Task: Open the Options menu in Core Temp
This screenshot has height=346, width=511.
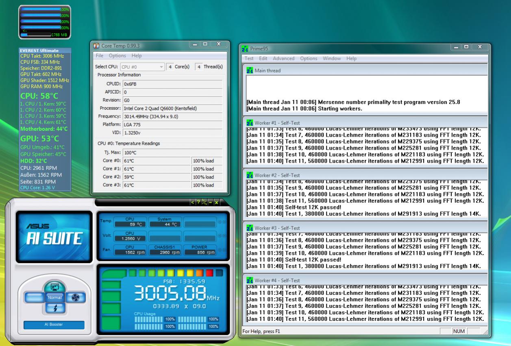Action: click(117, 56)
